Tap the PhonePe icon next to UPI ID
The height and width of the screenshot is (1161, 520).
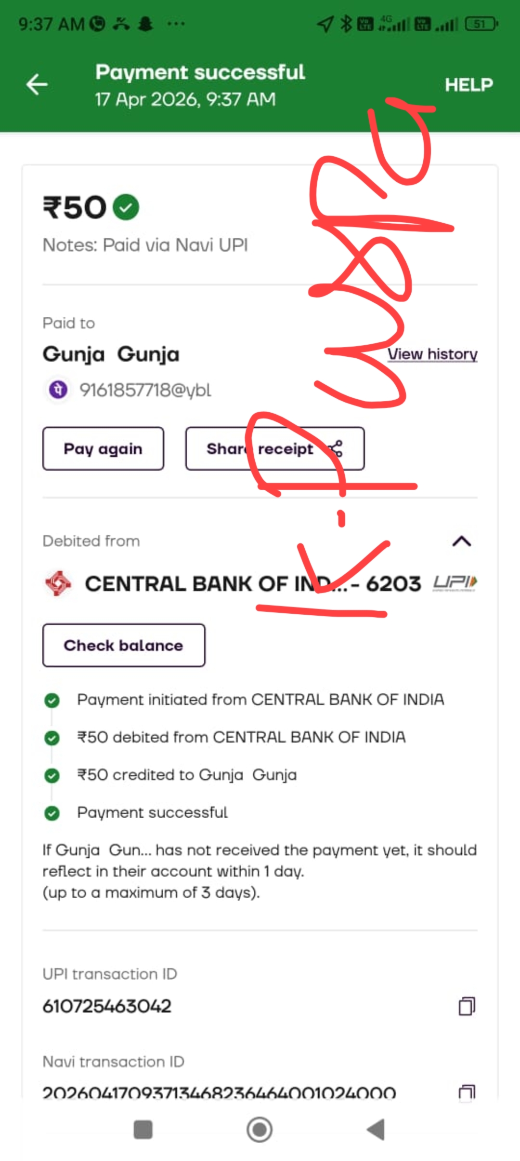[x=59, y=389]
